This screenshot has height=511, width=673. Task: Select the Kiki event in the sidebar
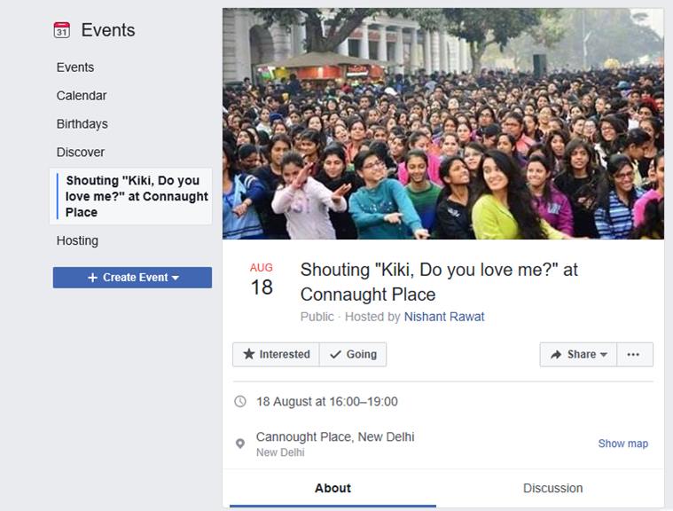coord(137,196)
